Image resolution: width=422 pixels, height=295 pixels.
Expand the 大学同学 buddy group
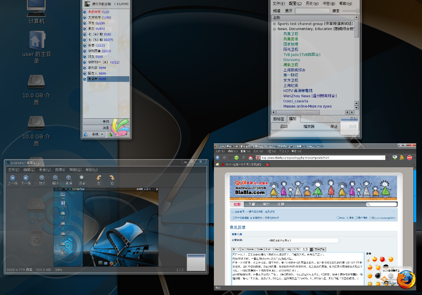(85, 17)
